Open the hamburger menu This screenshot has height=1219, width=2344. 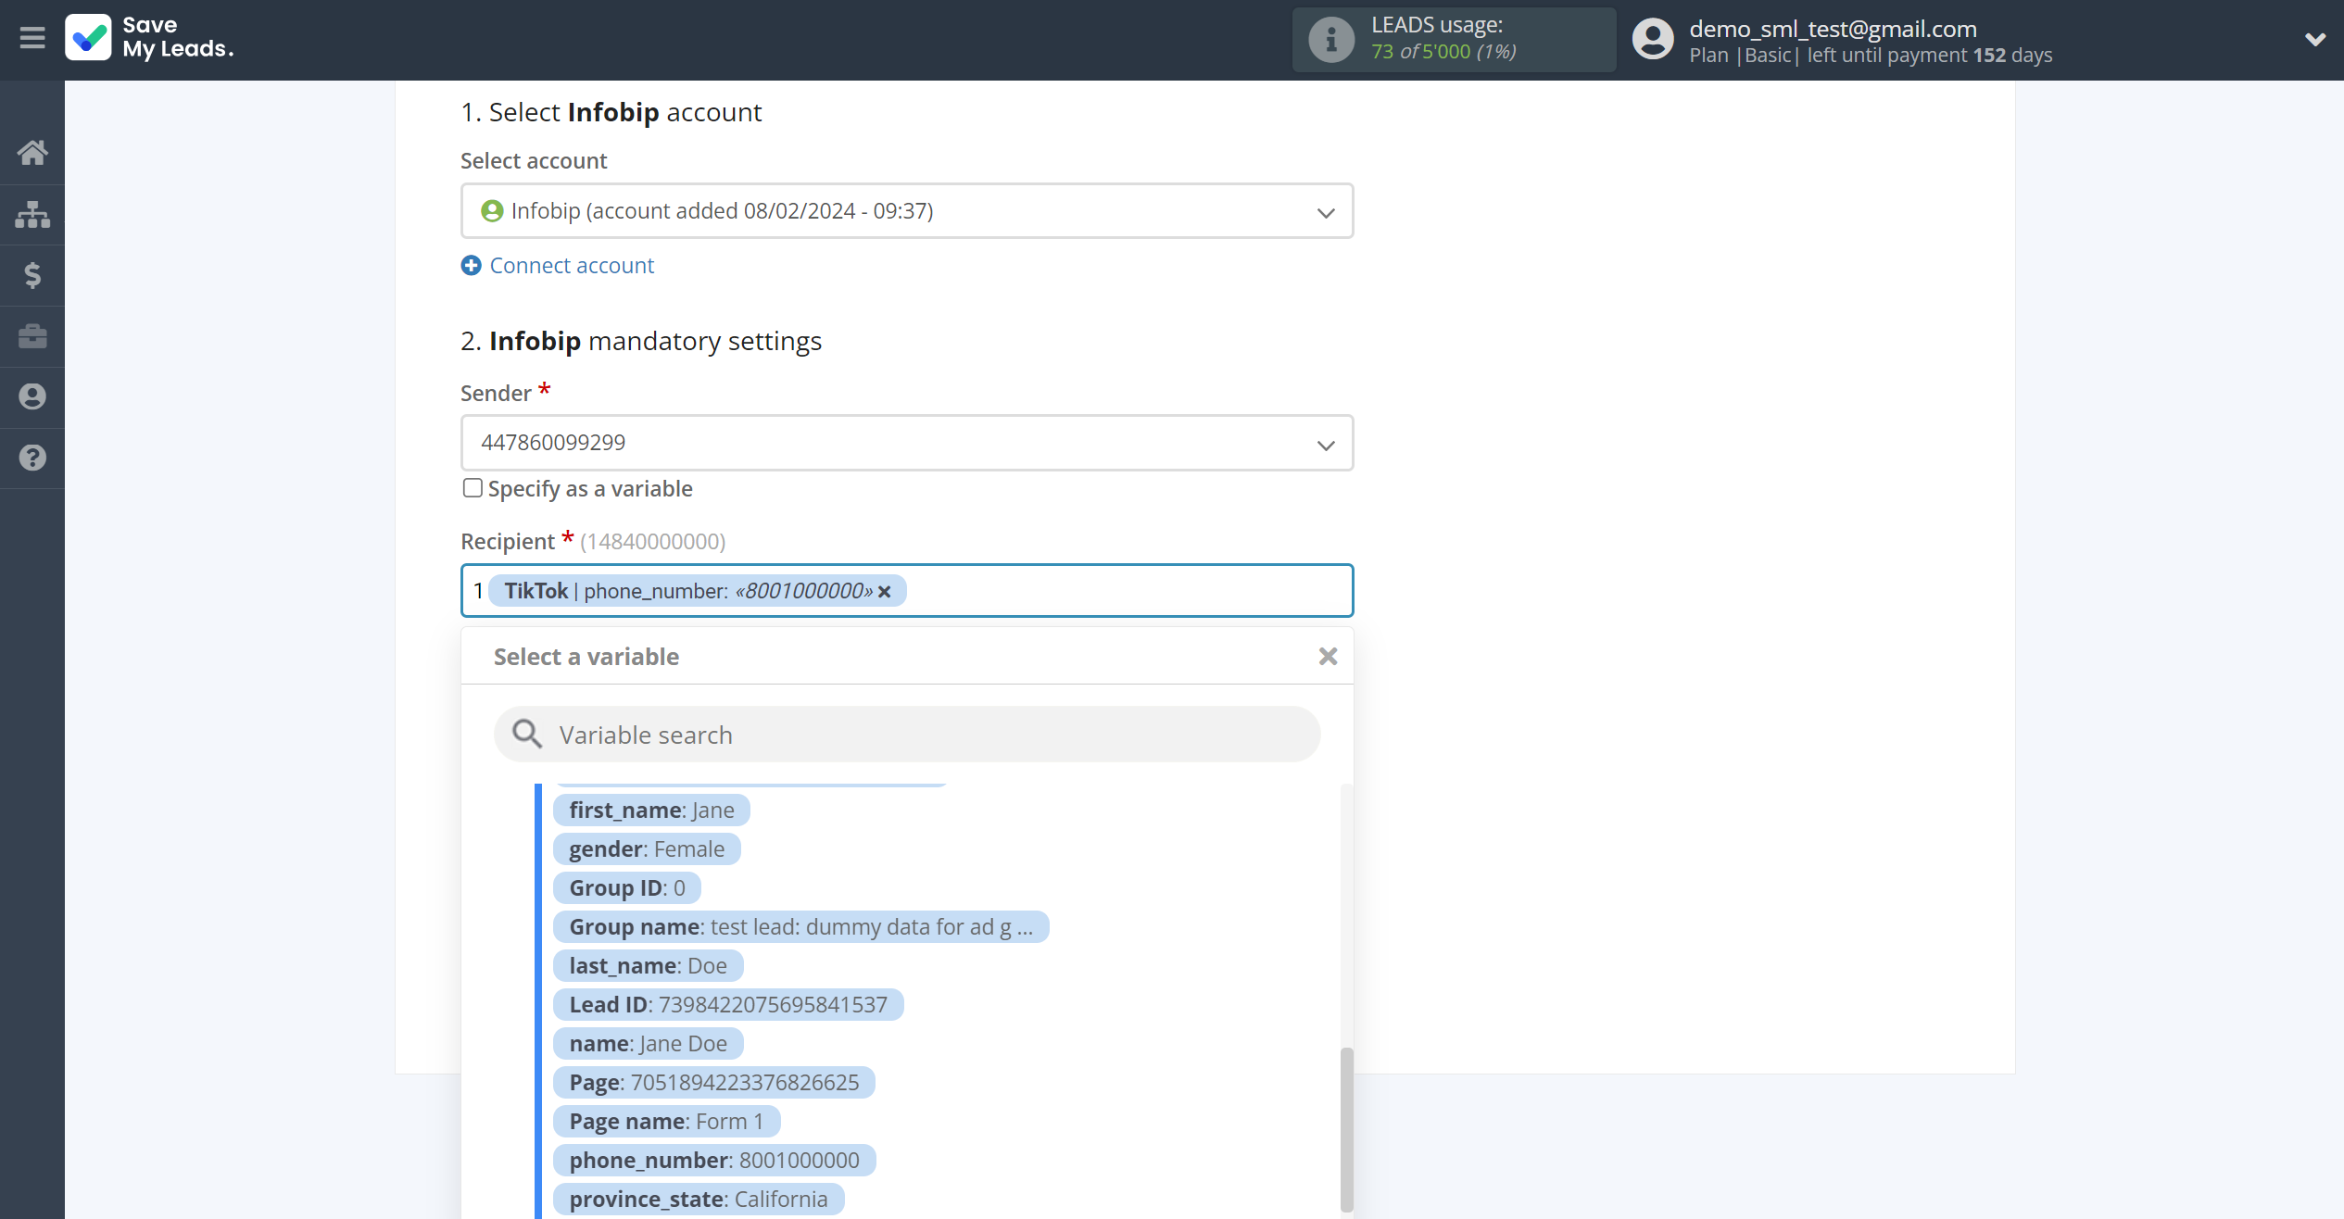click(x=32, y=38)
